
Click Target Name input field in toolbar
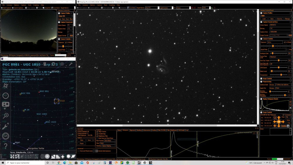(152, 8)
